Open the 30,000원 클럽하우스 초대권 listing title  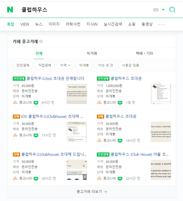(x=121, y=116)
